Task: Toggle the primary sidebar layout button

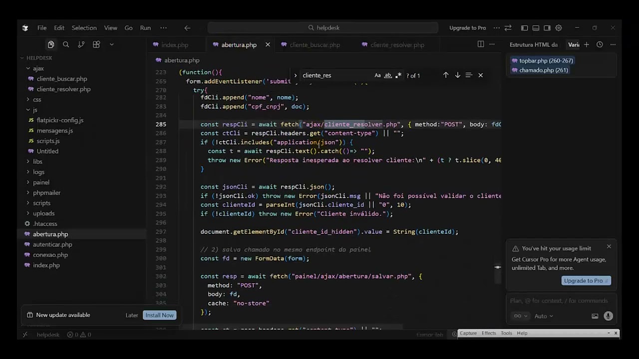Action: click(x=524, y=28)
